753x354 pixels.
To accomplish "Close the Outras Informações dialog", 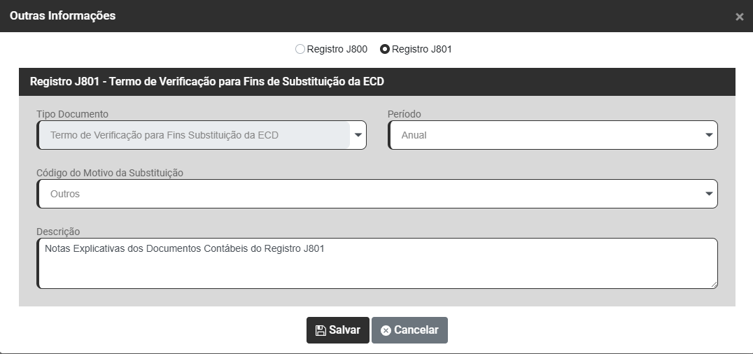I will (x=739, y=17).
